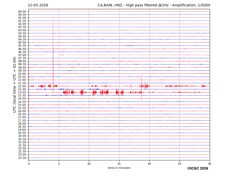This screenshot has width=238, height=178.
Task: Click the short red segment in 07:00 row
Action: click(x=62, y=55)
